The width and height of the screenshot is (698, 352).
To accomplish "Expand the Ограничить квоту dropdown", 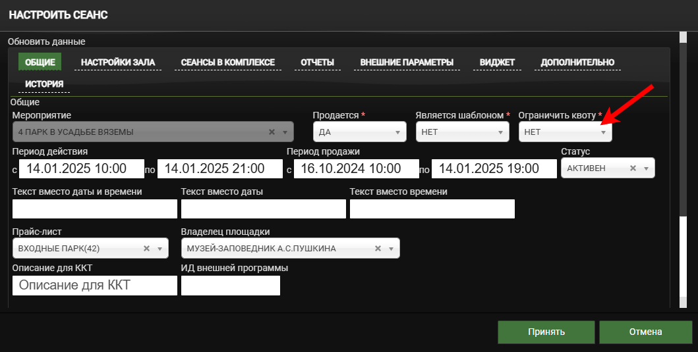I will 602,132.
